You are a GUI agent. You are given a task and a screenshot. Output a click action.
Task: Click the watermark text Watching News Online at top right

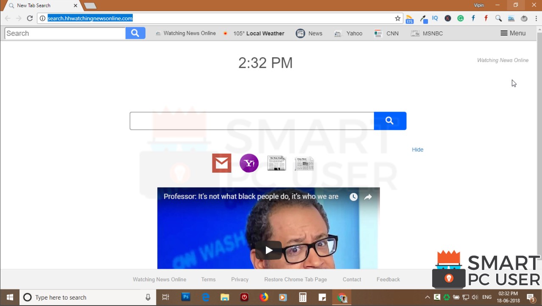503,60
